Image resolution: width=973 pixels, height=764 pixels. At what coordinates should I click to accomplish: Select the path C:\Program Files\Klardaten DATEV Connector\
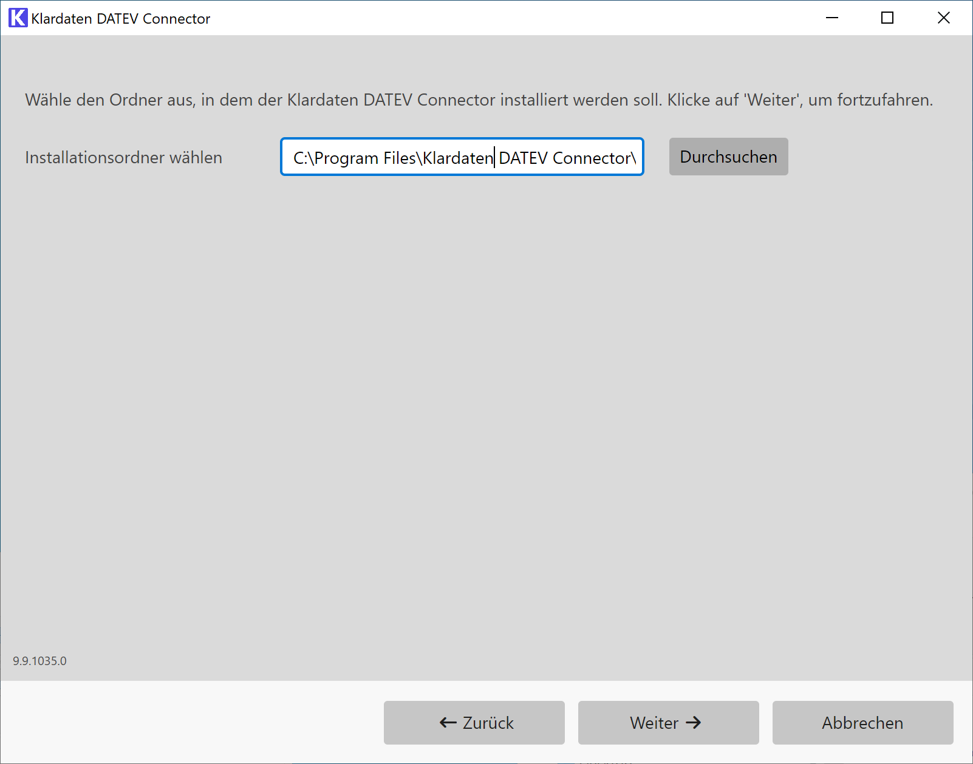(462, 157)
